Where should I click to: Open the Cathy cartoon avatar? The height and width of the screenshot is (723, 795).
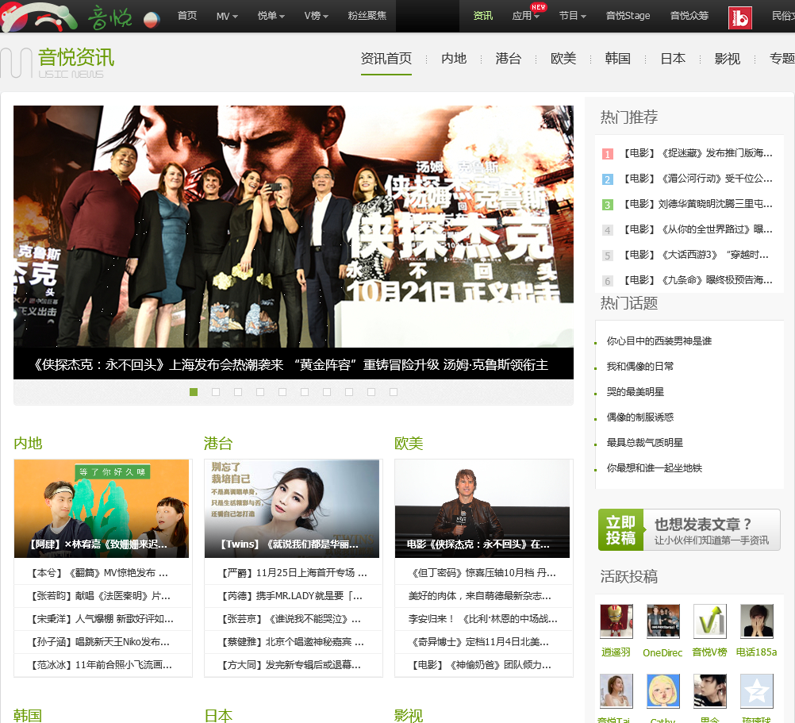click(662, 690)
